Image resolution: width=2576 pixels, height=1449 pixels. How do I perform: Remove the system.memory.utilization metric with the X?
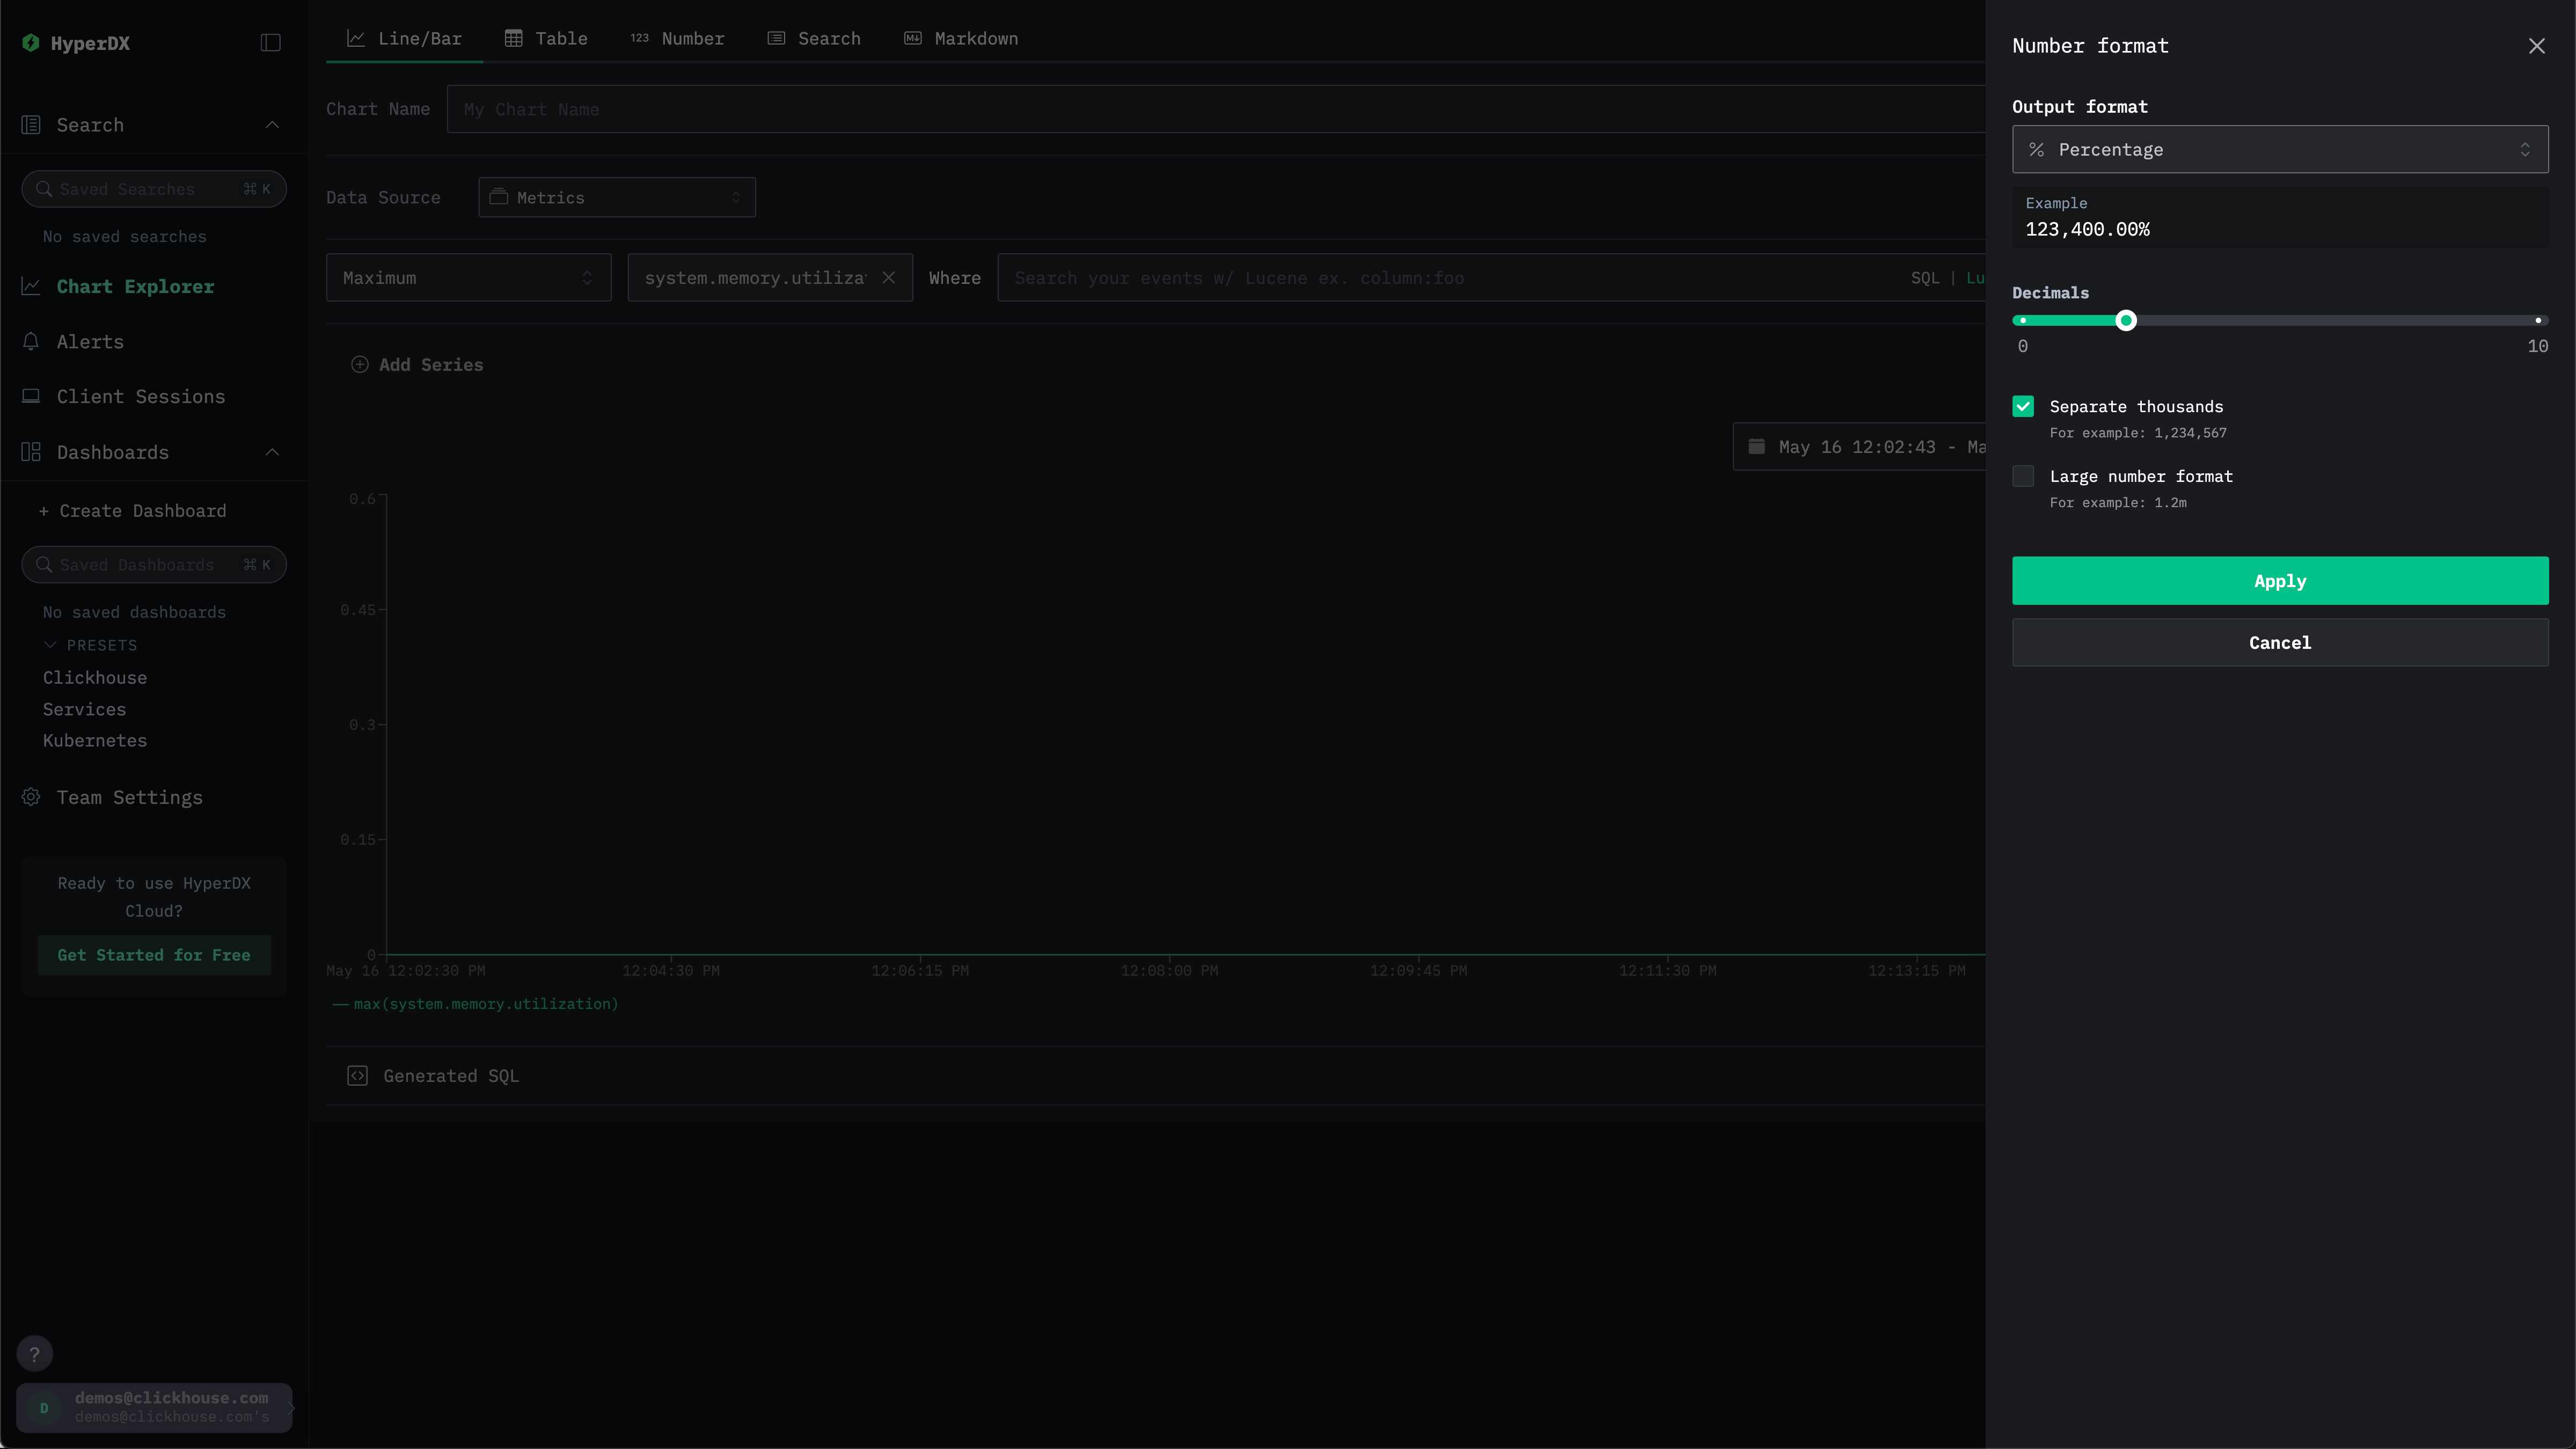coord(888,278)
